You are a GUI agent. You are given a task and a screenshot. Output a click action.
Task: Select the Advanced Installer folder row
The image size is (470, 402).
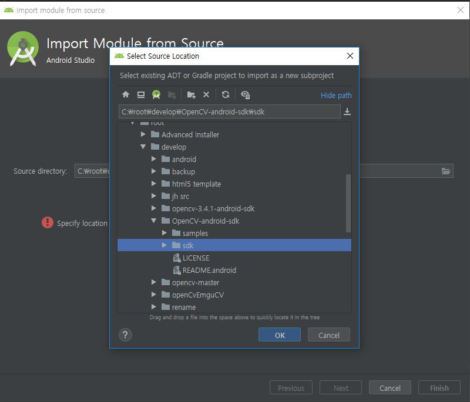point(234,135)
